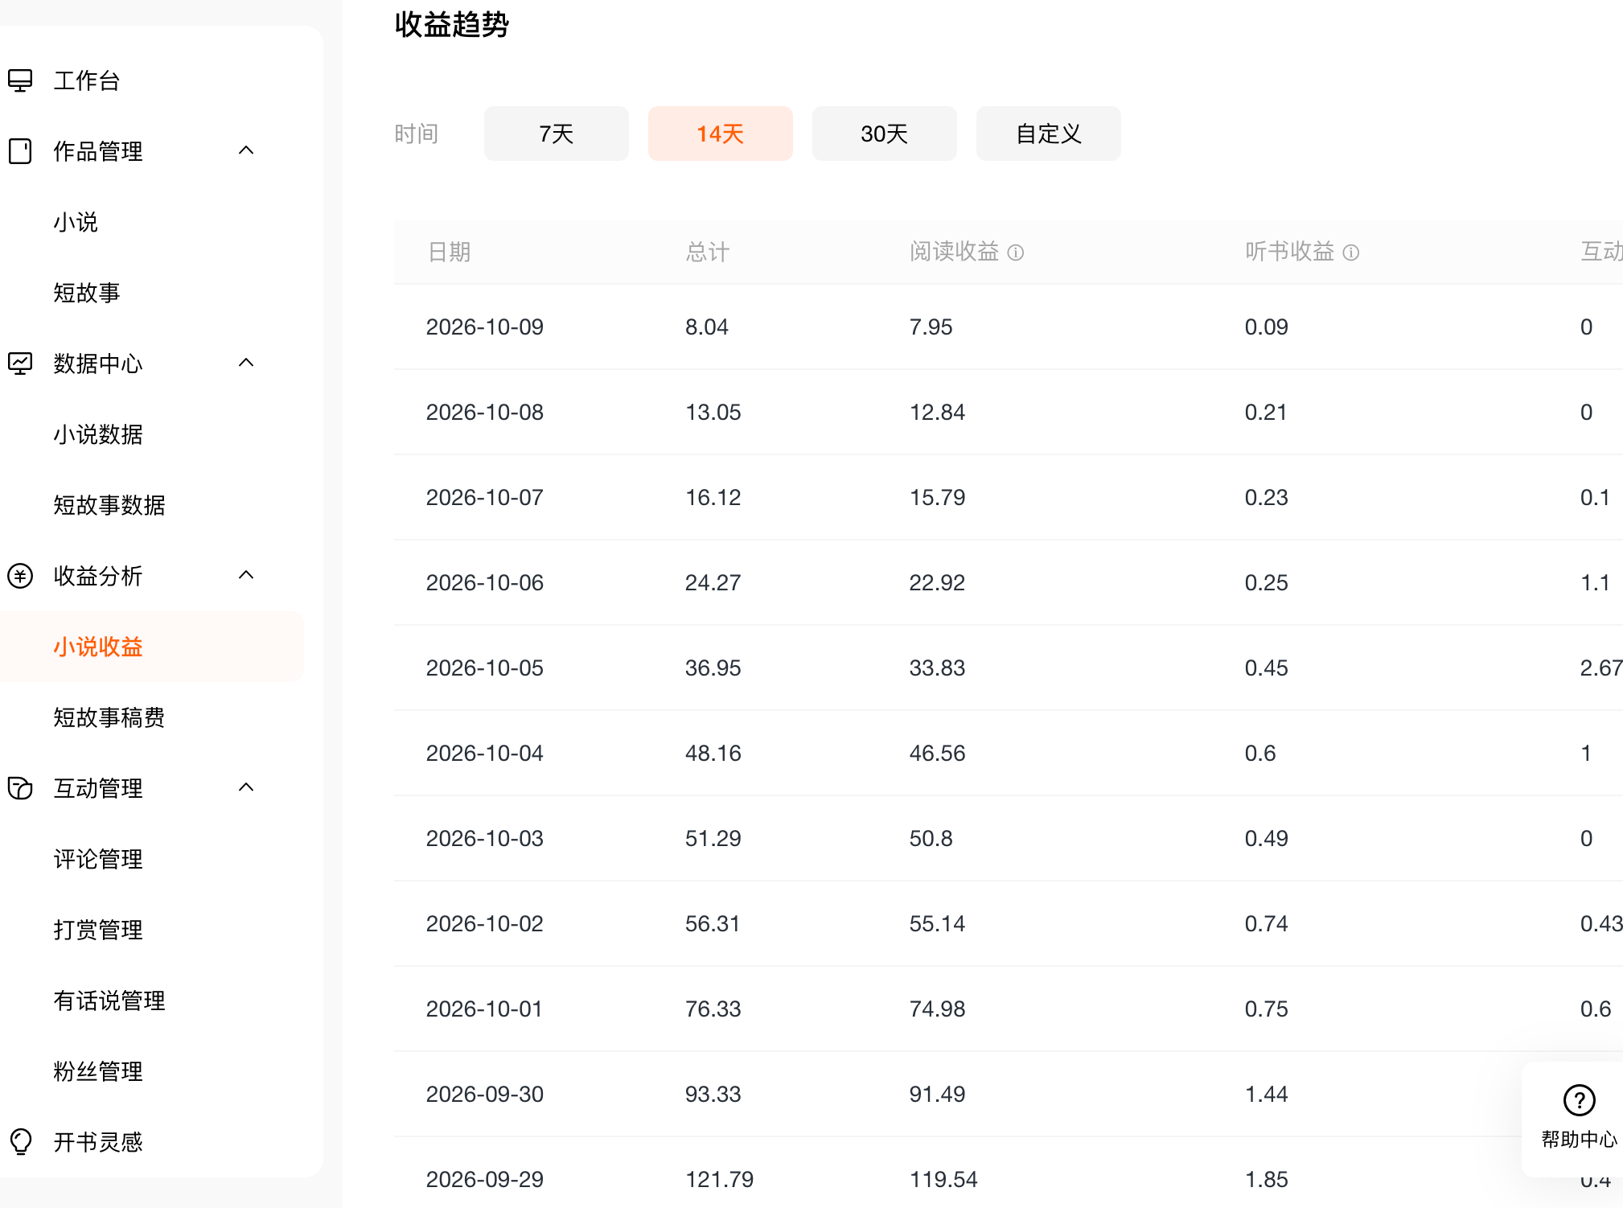Open 有话说管理 page
Viewport: 1623px width, 1208px height.
tap(109, 1001)
